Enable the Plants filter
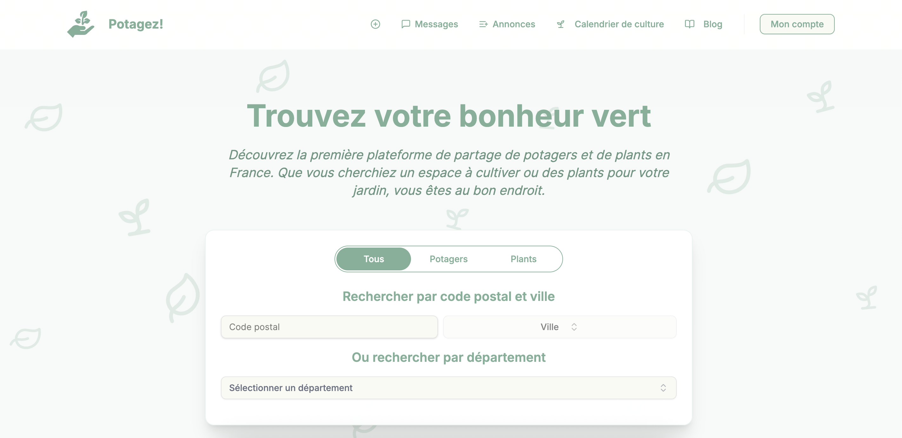Screen dimensions: 902x438 click(523, 259)
